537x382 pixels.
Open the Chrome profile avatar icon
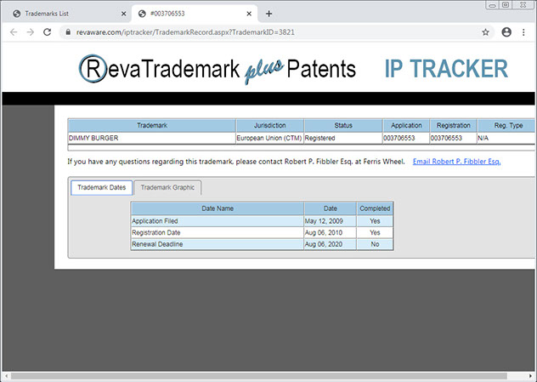[506, 32]
